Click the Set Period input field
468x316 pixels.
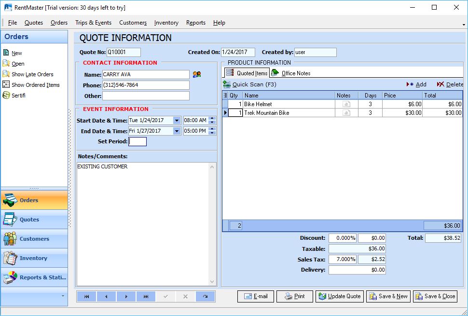138,141
